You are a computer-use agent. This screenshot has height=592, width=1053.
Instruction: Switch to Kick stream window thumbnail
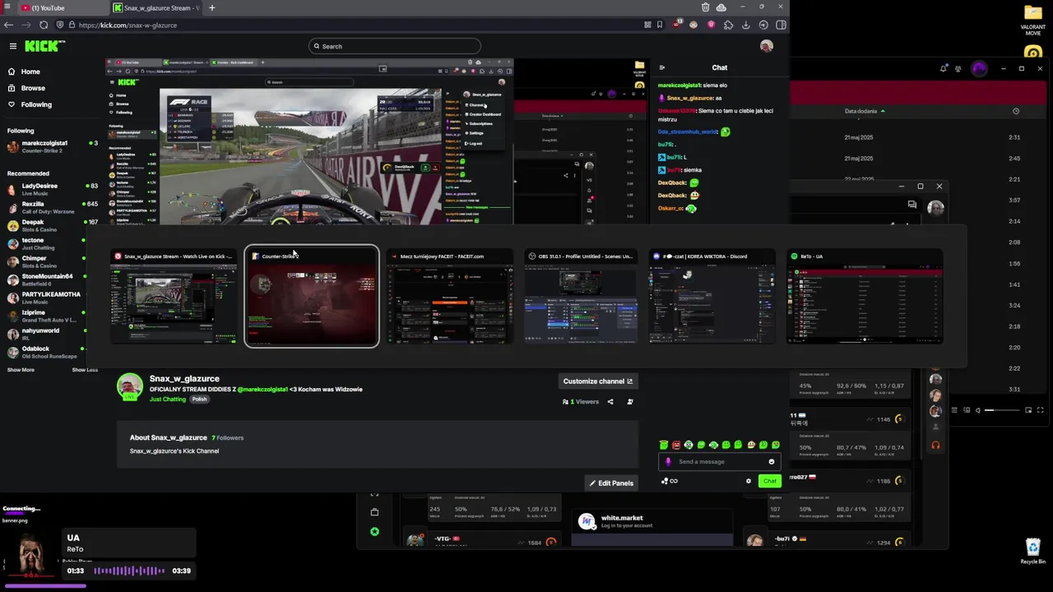[174, 297]
